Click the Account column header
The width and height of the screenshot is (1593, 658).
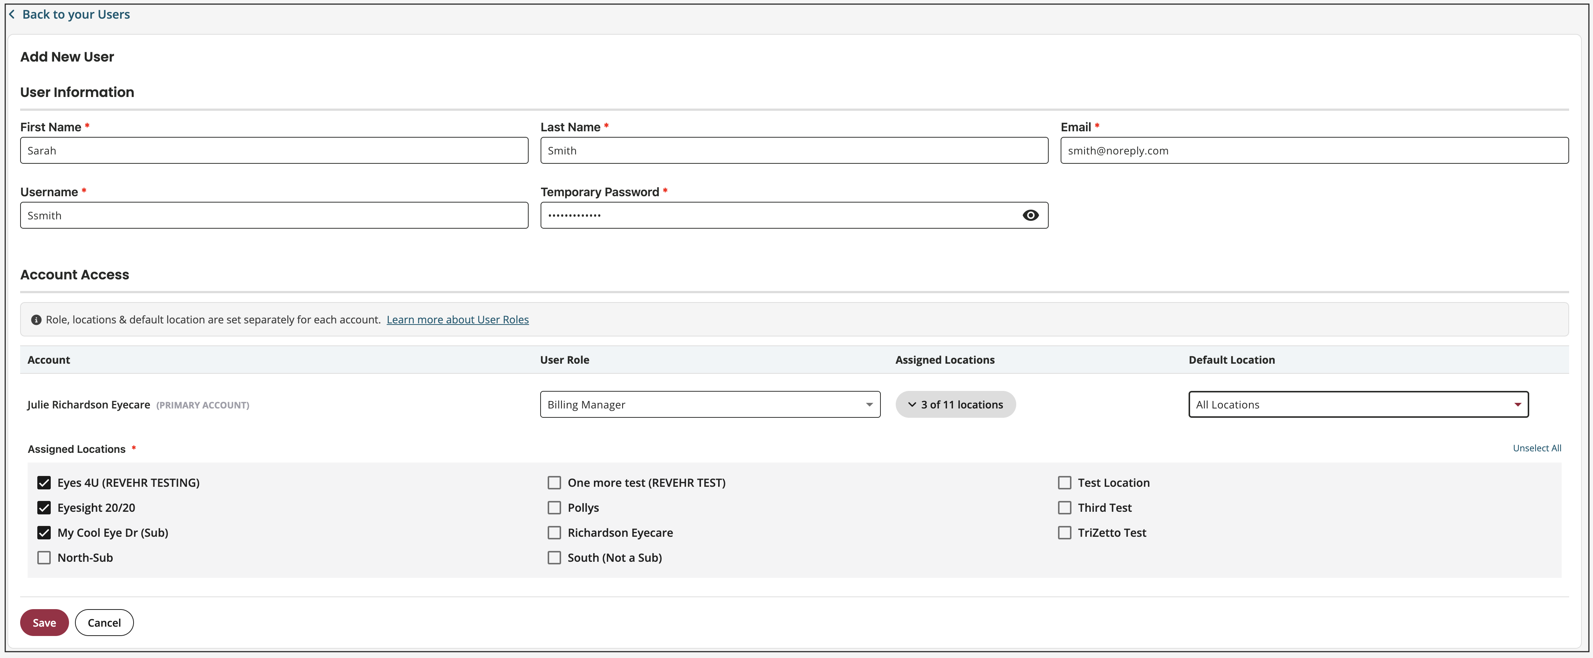coord(49,360)
